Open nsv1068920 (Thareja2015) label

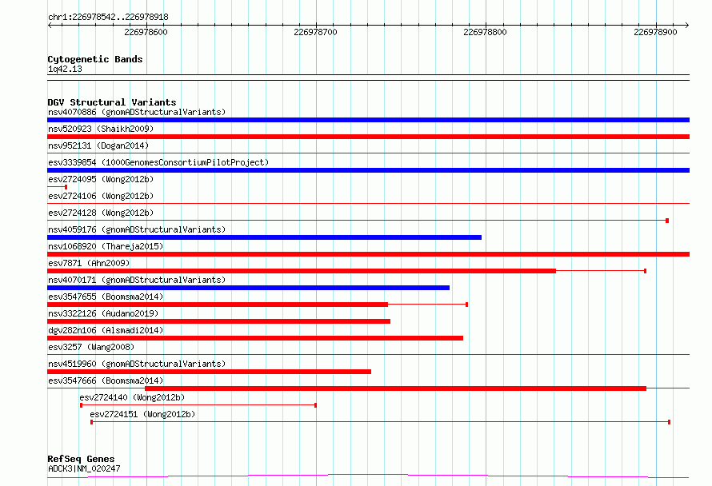click(106, 246)
